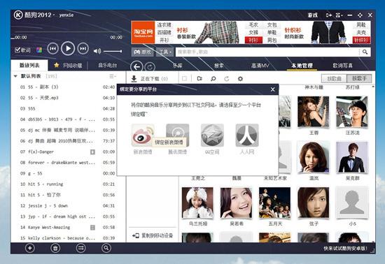Click the add folder icon

[199, 78]
